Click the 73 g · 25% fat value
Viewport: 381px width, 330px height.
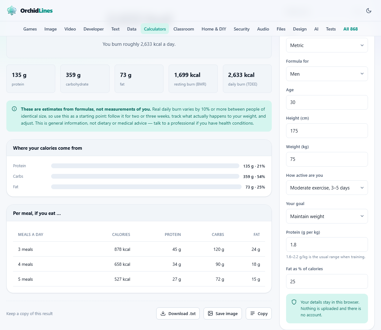pos(255,187)
